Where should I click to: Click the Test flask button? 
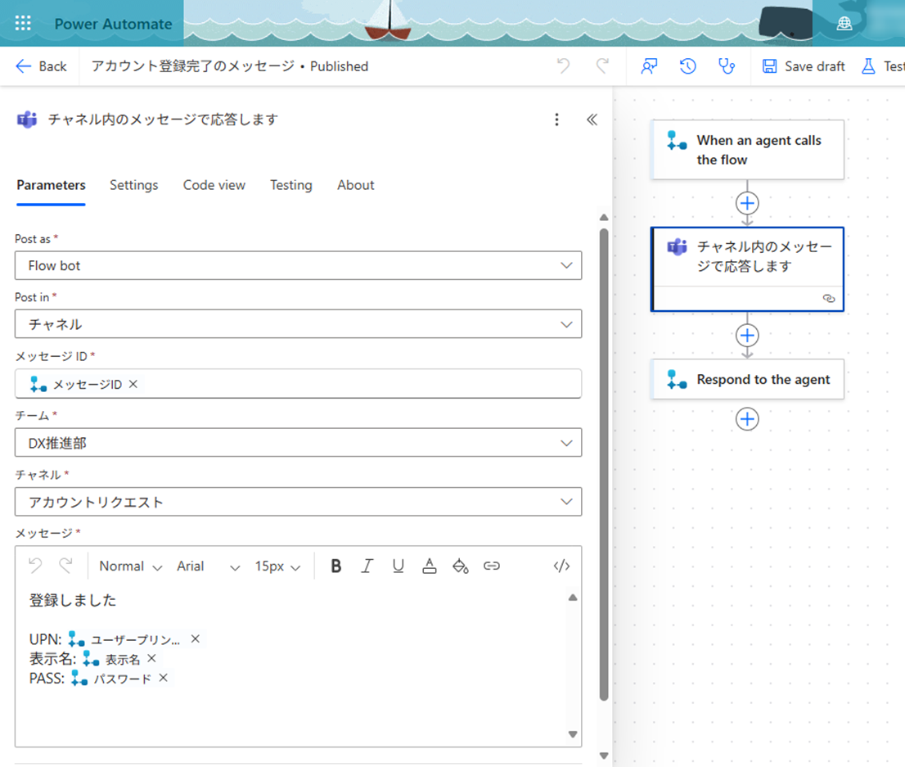(883, 66)
